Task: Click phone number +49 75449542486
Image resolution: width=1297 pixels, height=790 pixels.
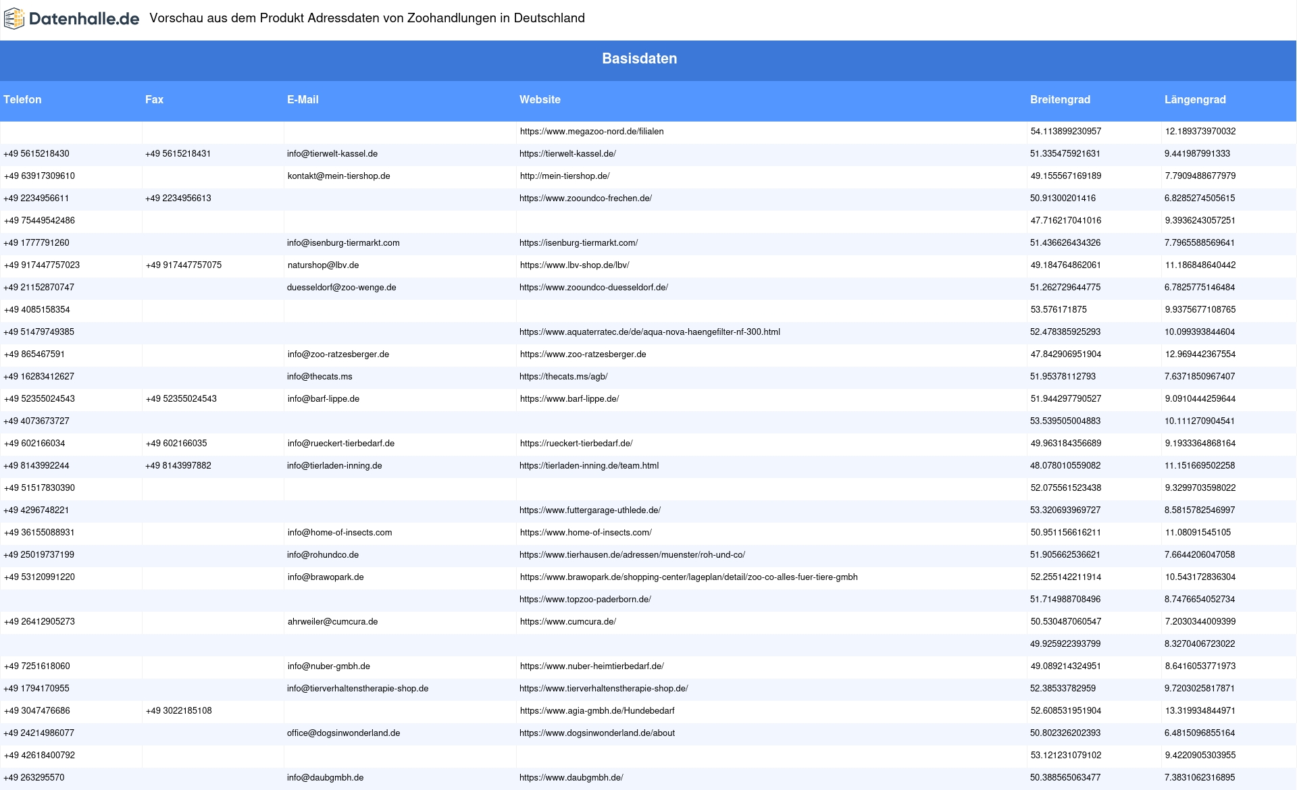Action: coord(39,221)
